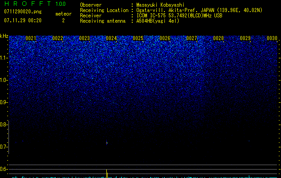The width and height of the screenshot is (281, 178).
Task: Click the Receiver field label
Action: point(91,16)
